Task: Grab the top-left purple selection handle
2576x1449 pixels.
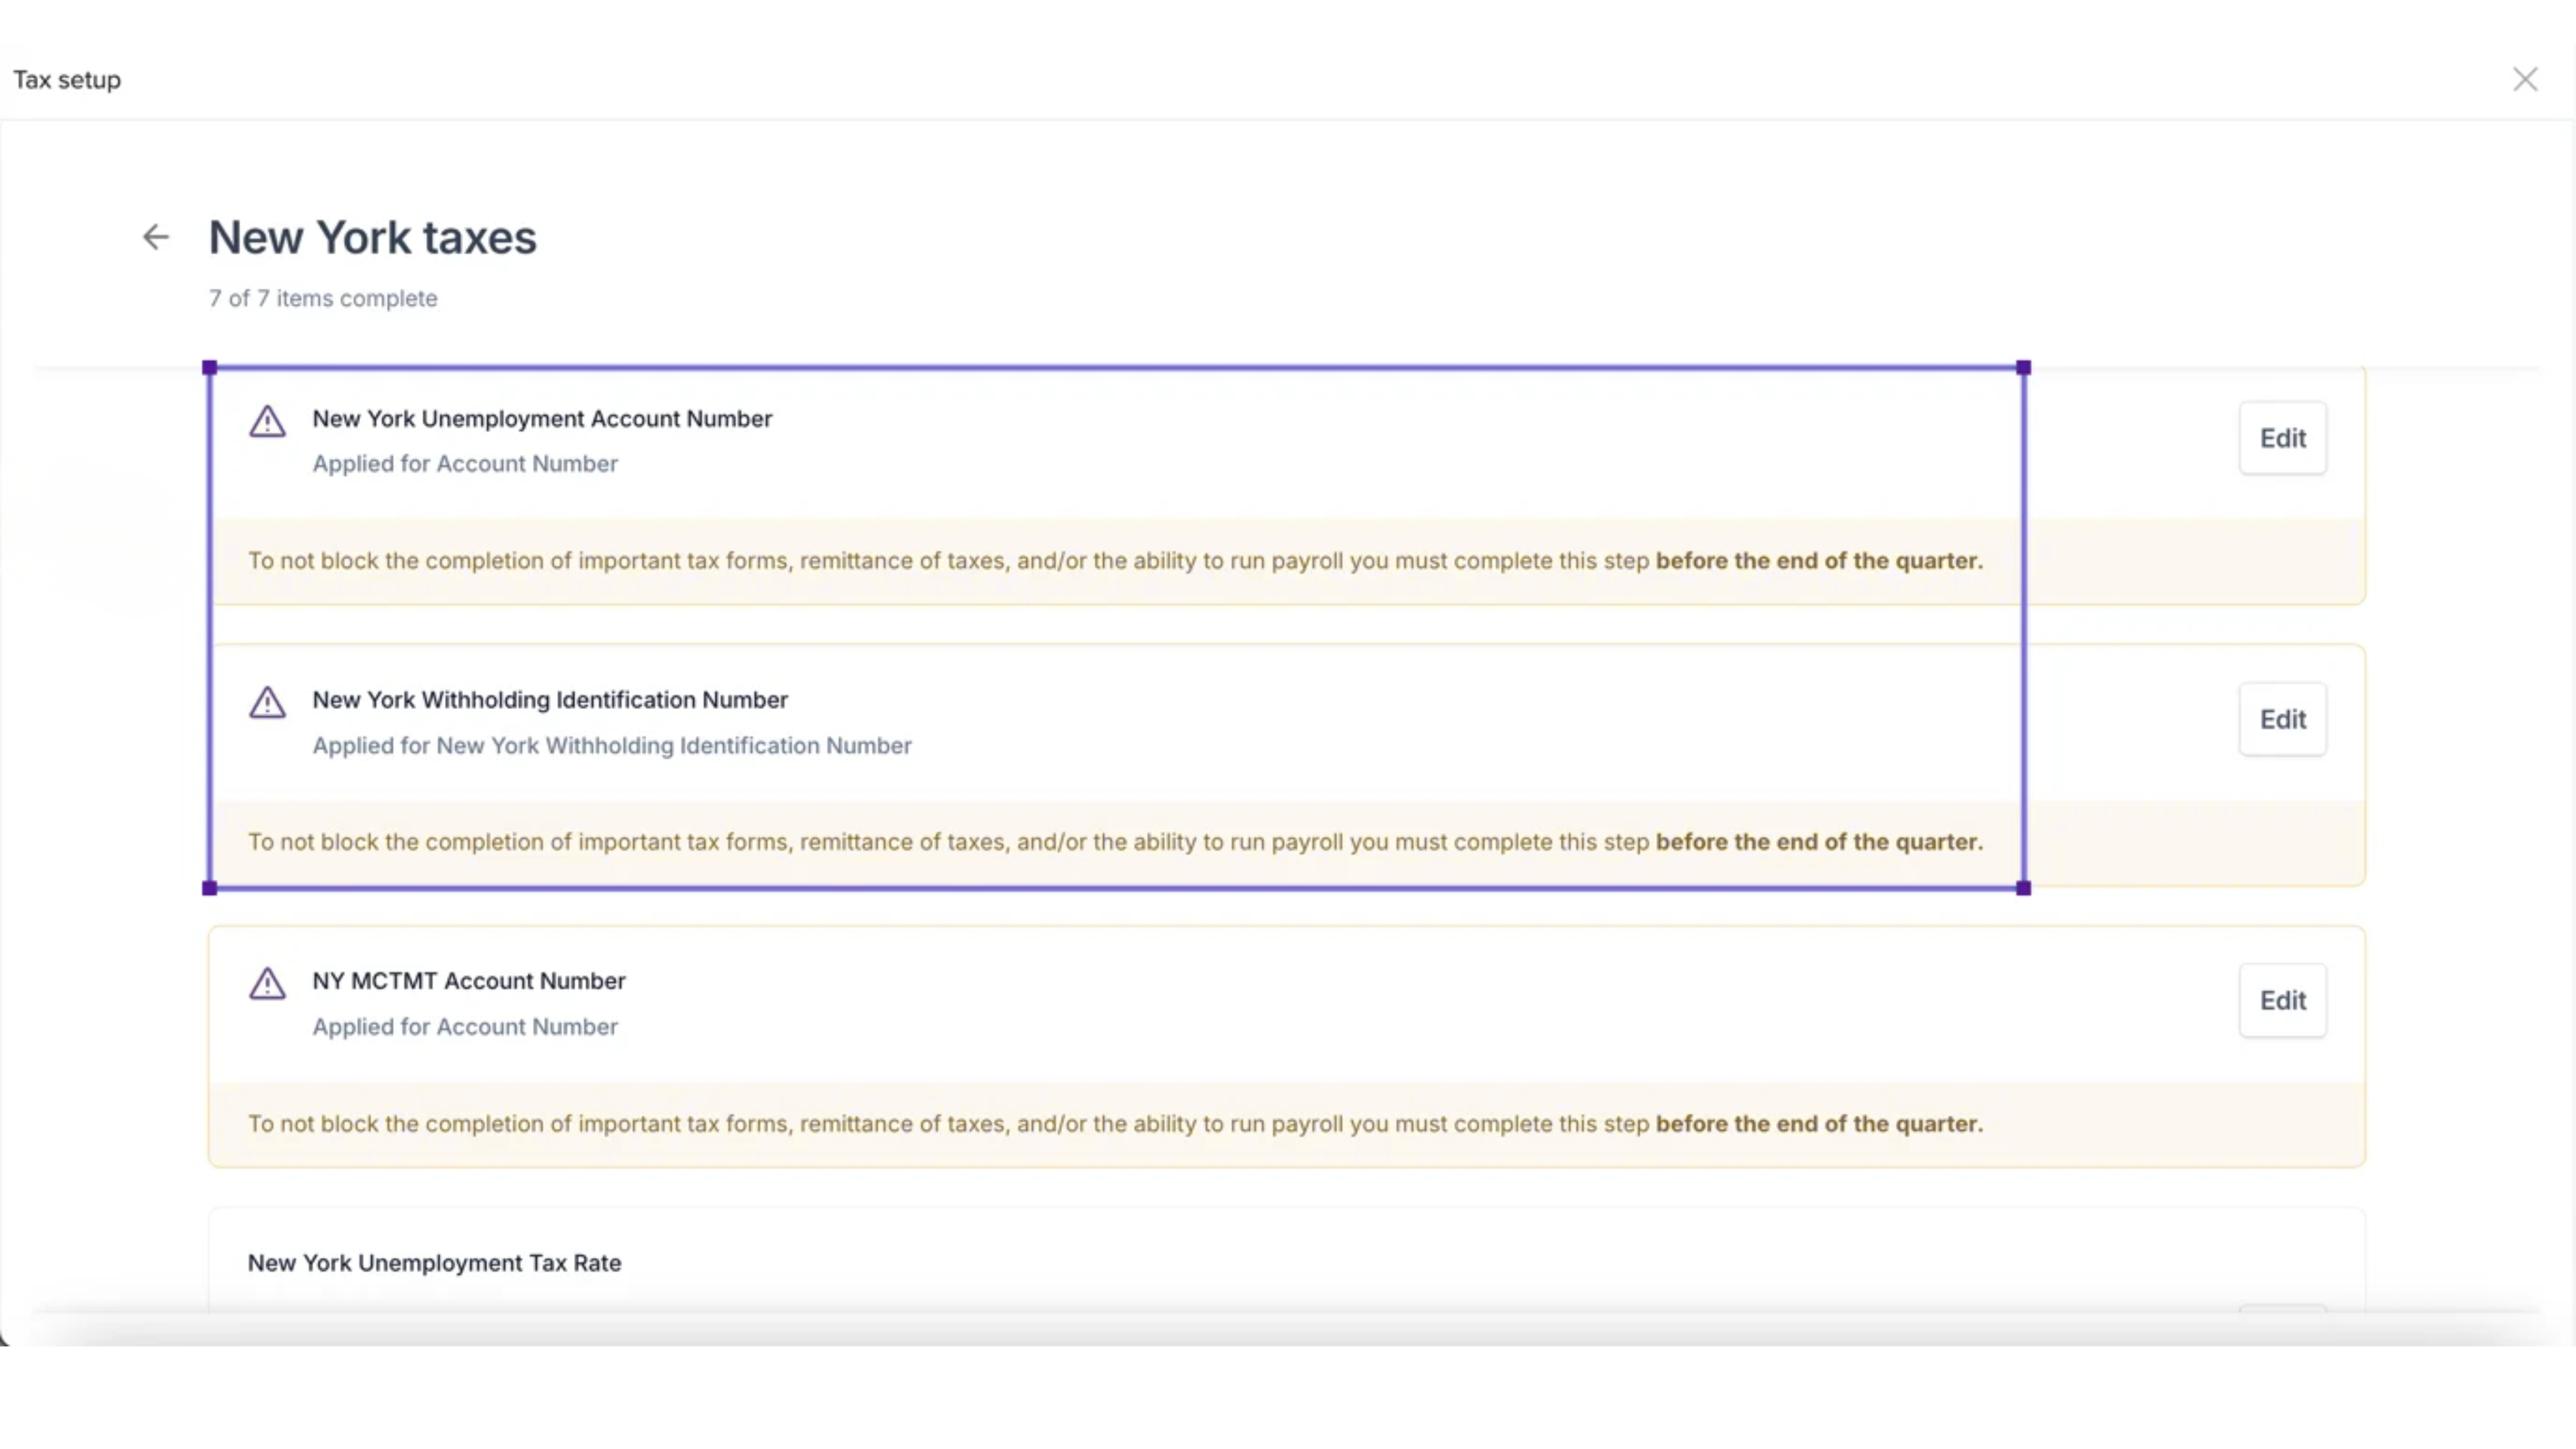Action: point(209,368)
